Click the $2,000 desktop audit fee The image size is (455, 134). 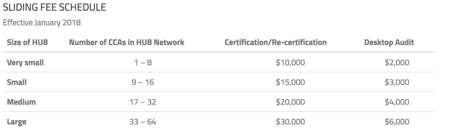[x=397, y=62]
